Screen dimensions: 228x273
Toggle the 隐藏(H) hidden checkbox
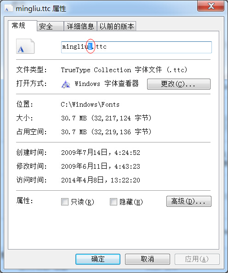tap(114, 202)
